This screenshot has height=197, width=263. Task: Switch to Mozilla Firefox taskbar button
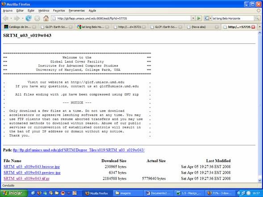(98, 193)
